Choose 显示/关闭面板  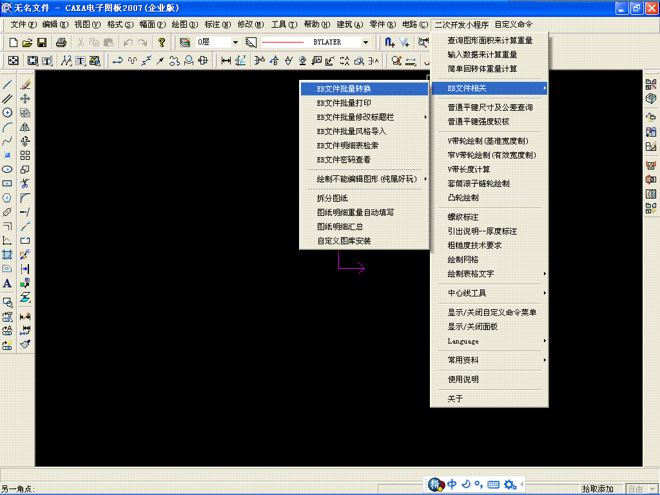tap(490, 326)
